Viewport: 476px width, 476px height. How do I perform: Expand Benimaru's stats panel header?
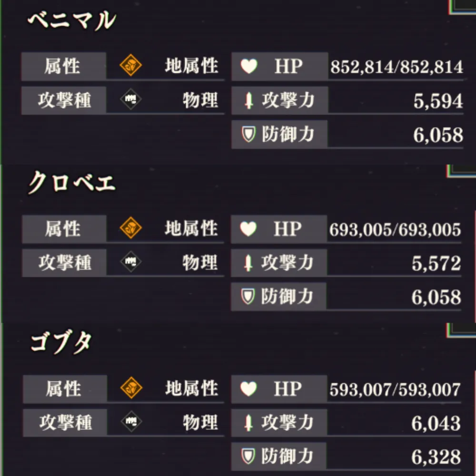(69, 20)
